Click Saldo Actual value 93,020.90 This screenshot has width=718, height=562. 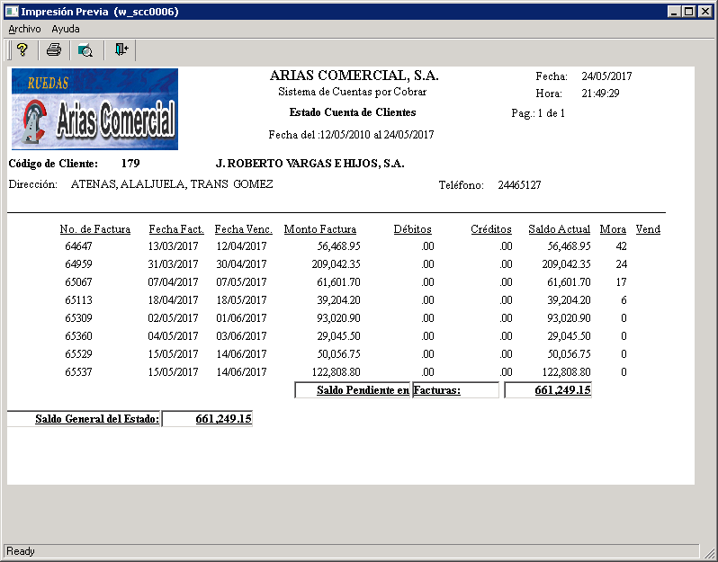point(569,318)
